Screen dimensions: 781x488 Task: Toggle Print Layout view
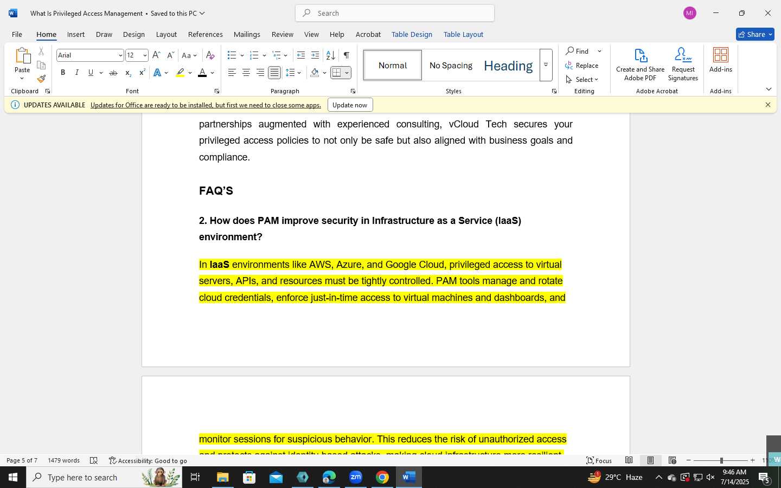pyautogui.click(x=651, y=460)
